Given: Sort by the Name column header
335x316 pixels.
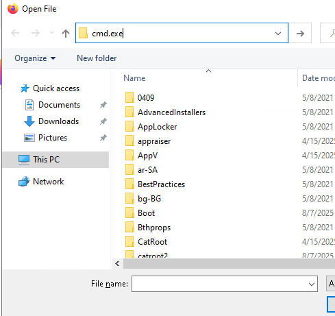Looking at the screenshot, I should click(134, 78).
